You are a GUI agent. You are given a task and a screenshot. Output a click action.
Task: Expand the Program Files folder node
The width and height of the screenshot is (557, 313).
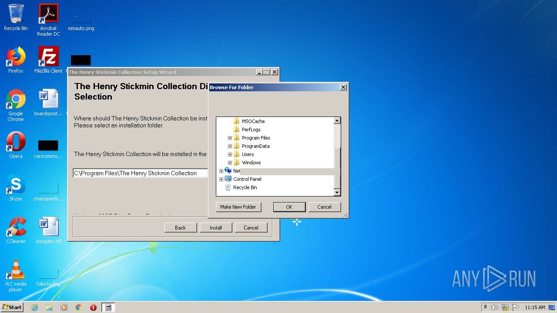point(230,138)
